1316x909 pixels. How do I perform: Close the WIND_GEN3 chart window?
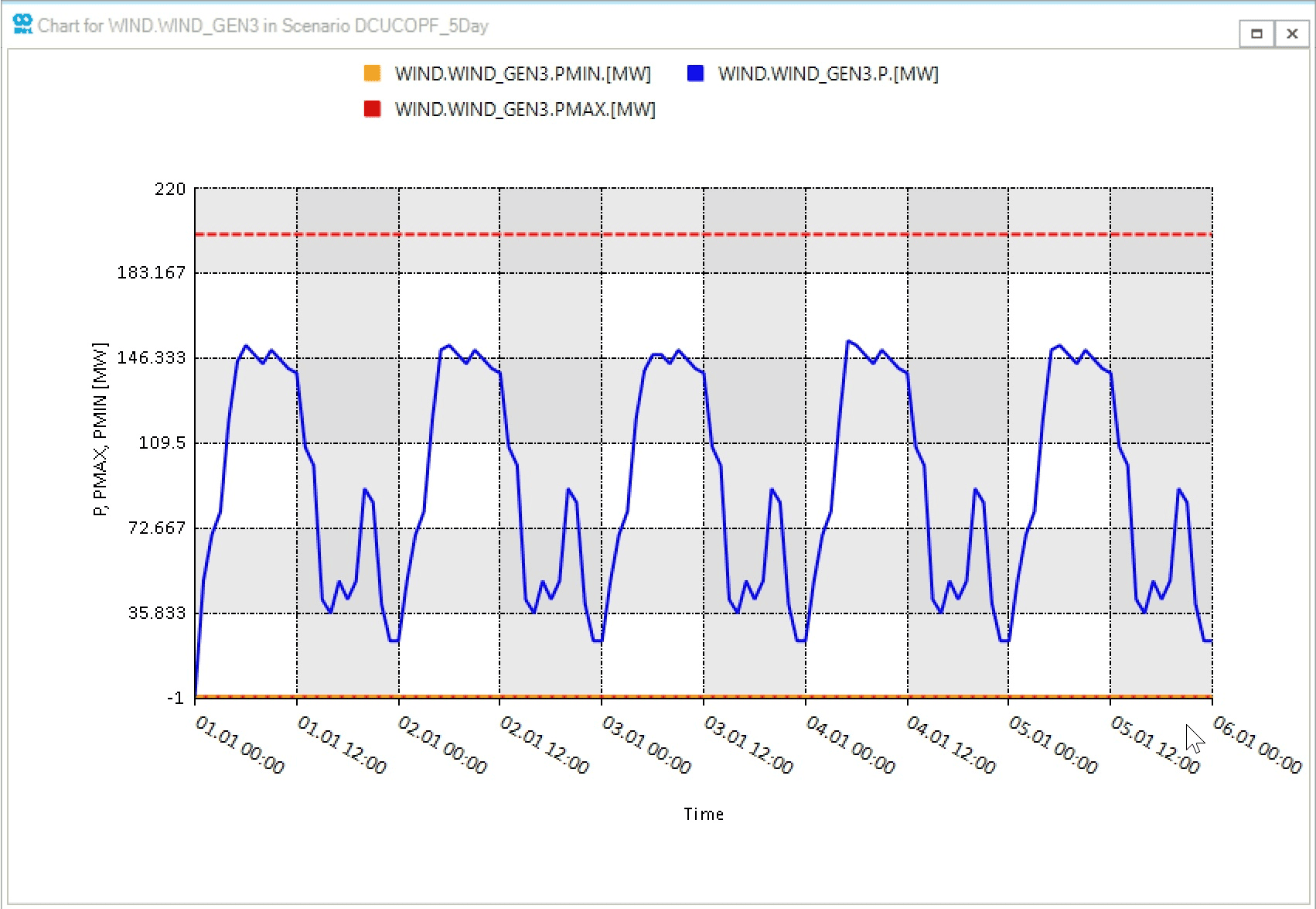[x=1292, y=33]
